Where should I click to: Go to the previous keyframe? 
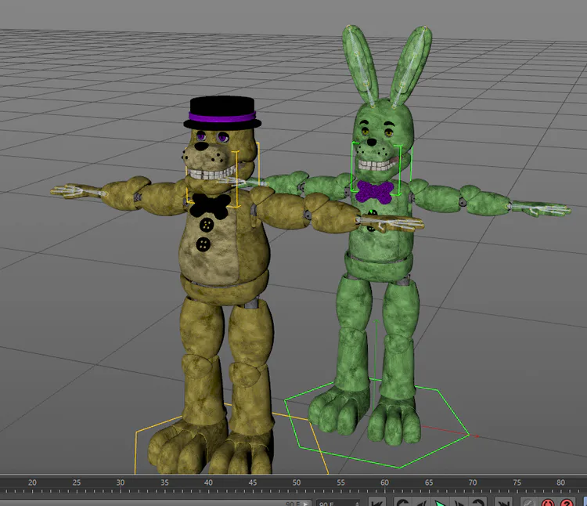point(403,502)
